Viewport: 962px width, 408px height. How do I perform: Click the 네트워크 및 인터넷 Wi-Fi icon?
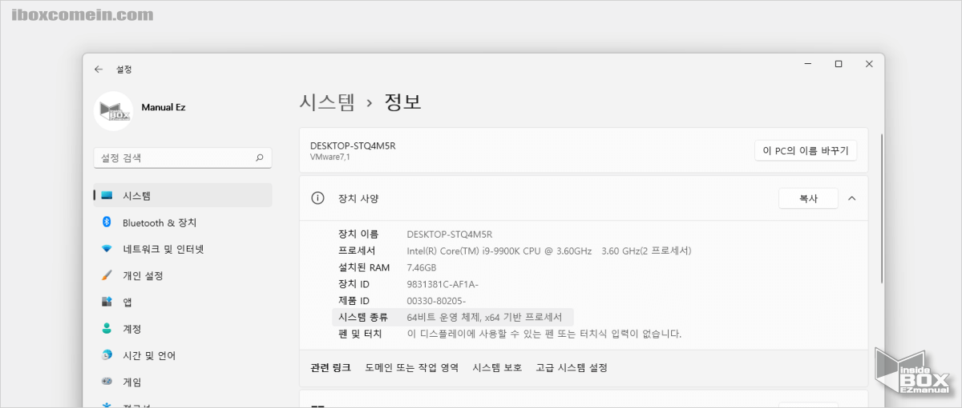[107, 249]
